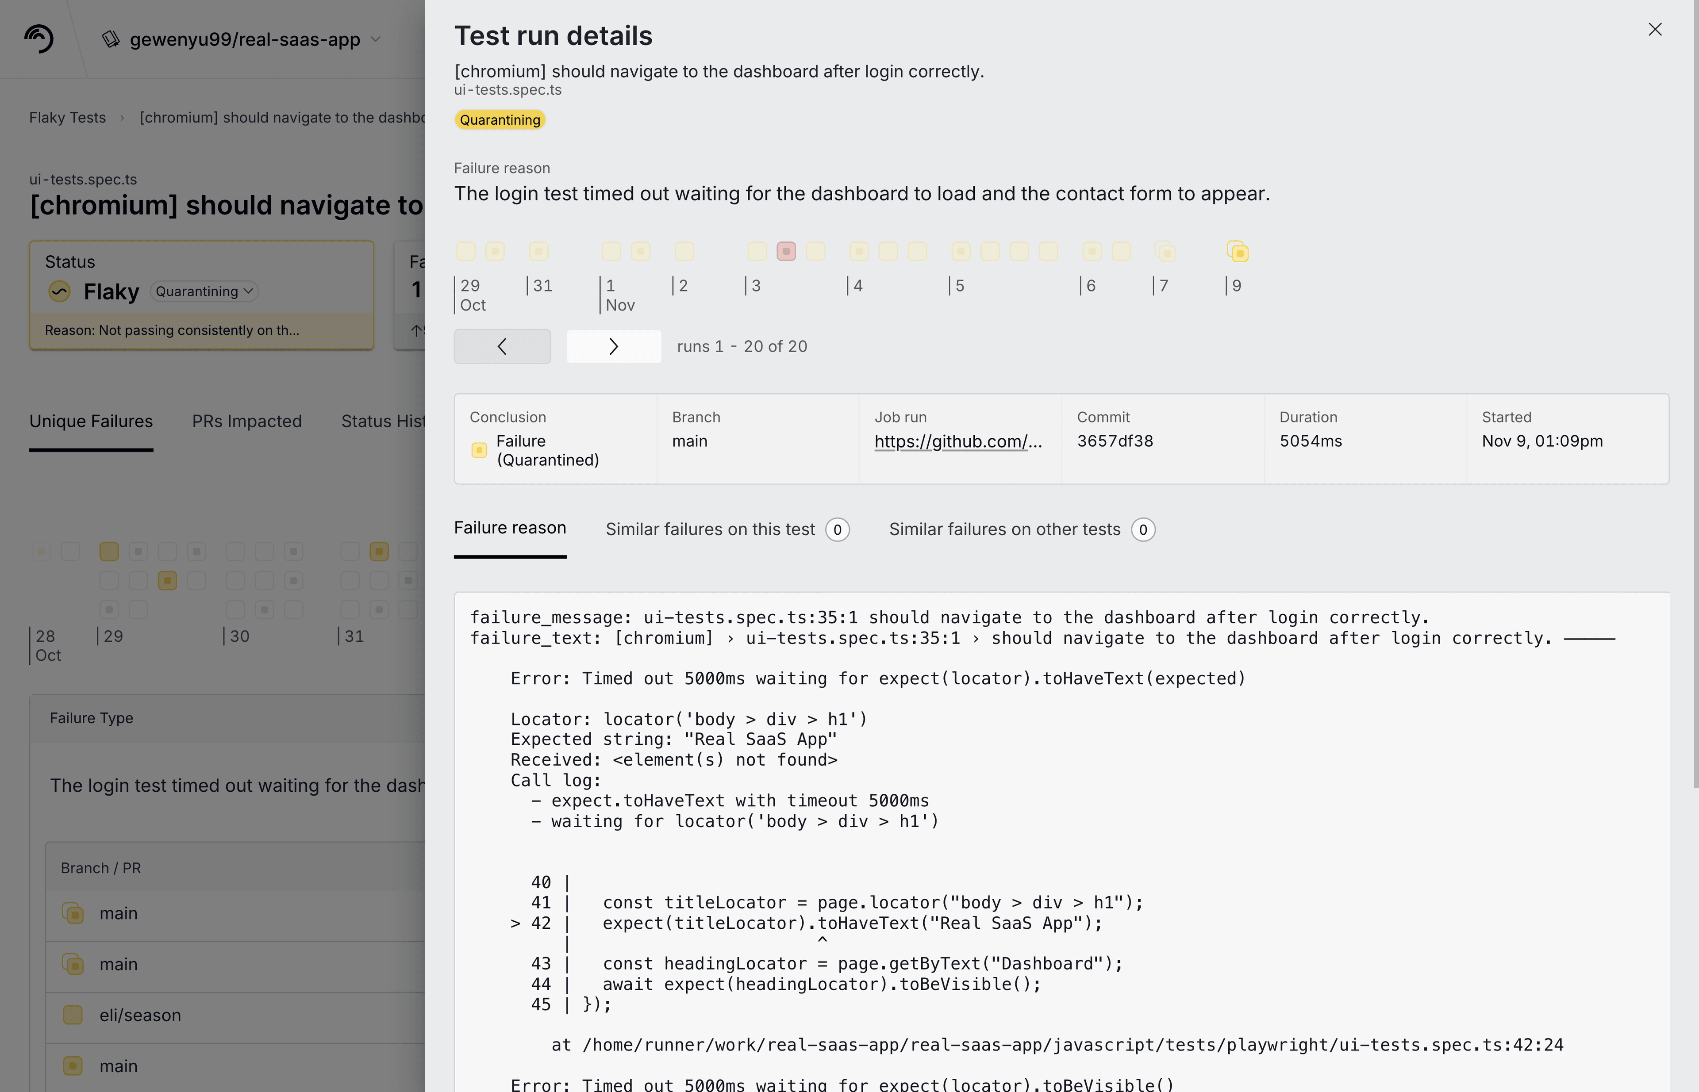Viewport: 1699px width, 1092px height.
Task: Select the Failure reason tab
Action: (509, 528)
